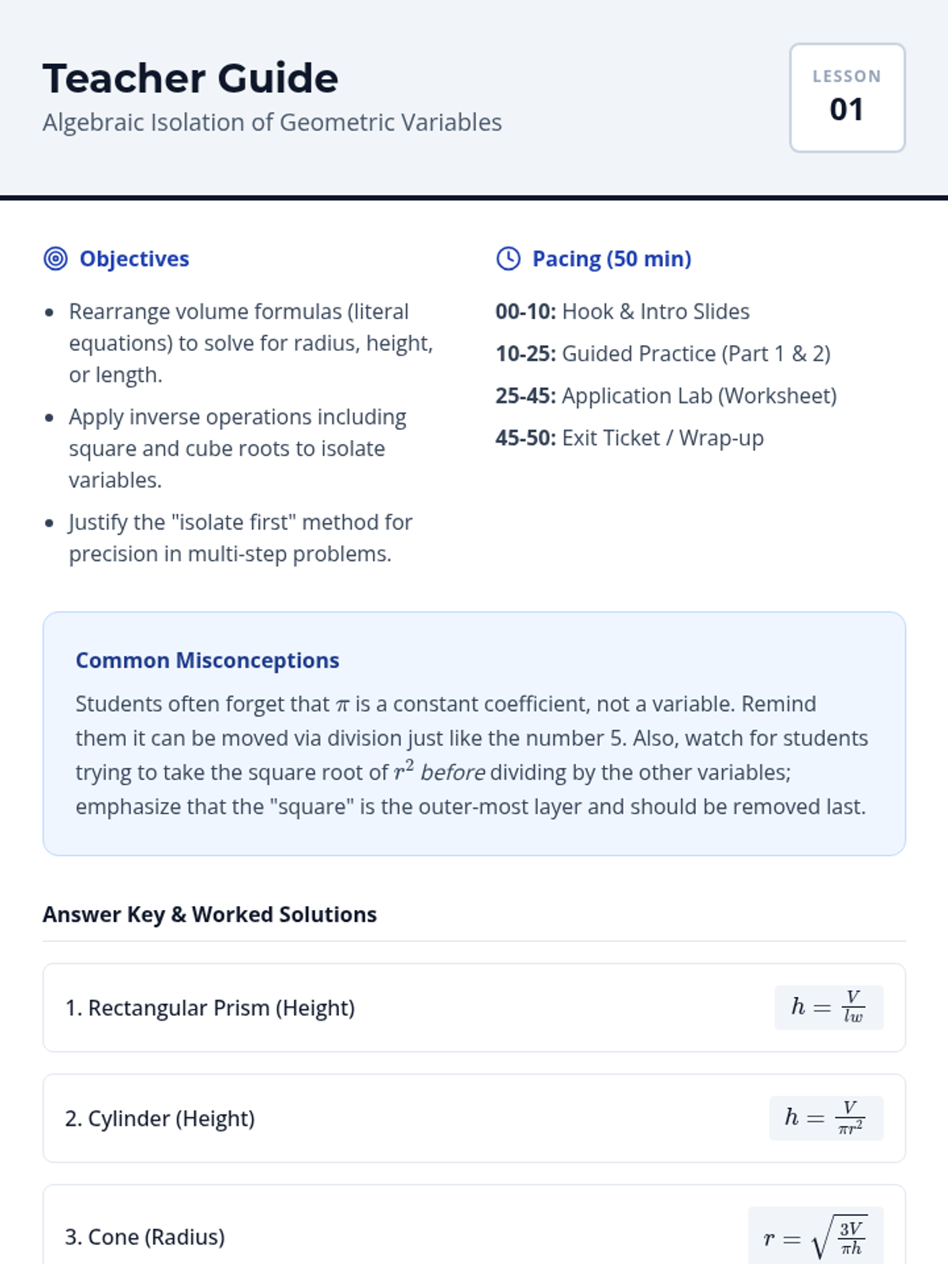Click the Objectives section heading

pyautogui.click(x=134, y=258)
